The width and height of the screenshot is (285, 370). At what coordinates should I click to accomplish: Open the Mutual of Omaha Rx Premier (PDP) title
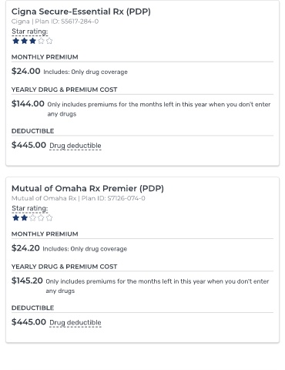coord(88,188)
